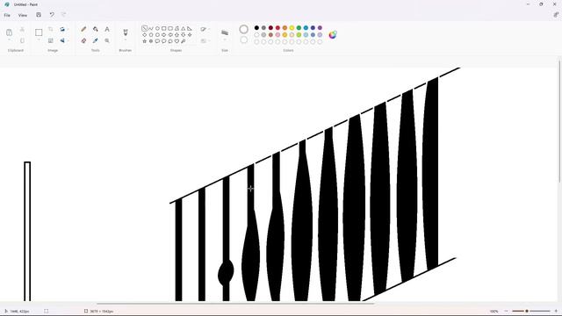Pick the green color swatch

pyautogui.click(x=299, y=27)
